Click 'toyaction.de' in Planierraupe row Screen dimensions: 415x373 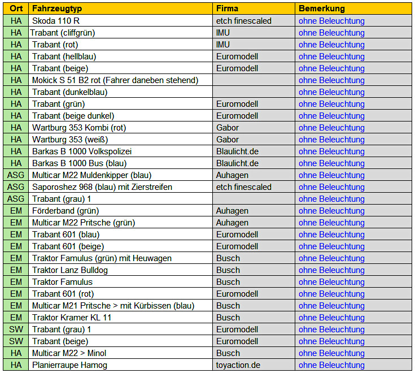click(238, 365)
